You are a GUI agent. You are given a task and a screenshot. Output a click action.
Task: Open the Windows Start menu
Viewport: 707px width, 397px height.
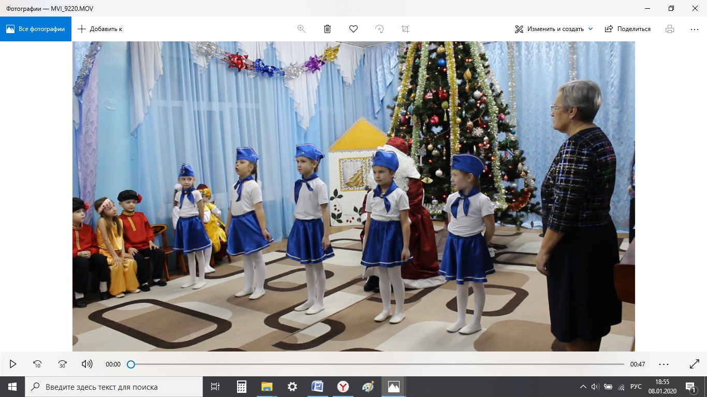pos(12,387)
